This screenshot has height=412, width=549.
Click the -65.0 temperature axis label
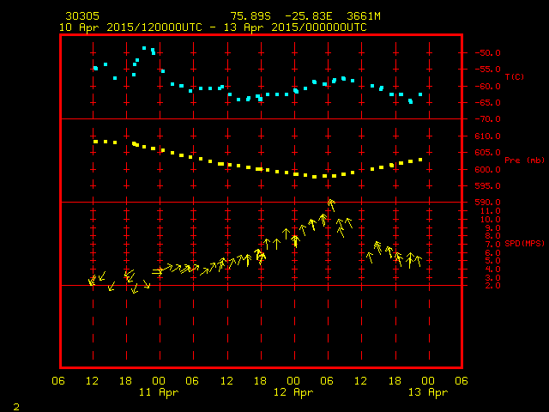(x=487, y=103)
